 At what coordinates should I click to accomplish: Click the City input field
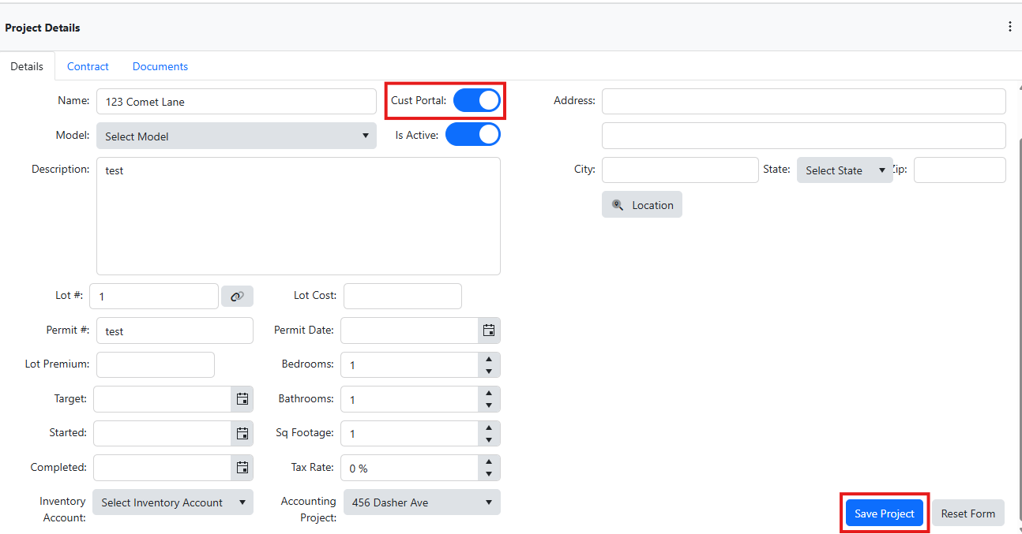pyautogui.click(x=680, y=170)
